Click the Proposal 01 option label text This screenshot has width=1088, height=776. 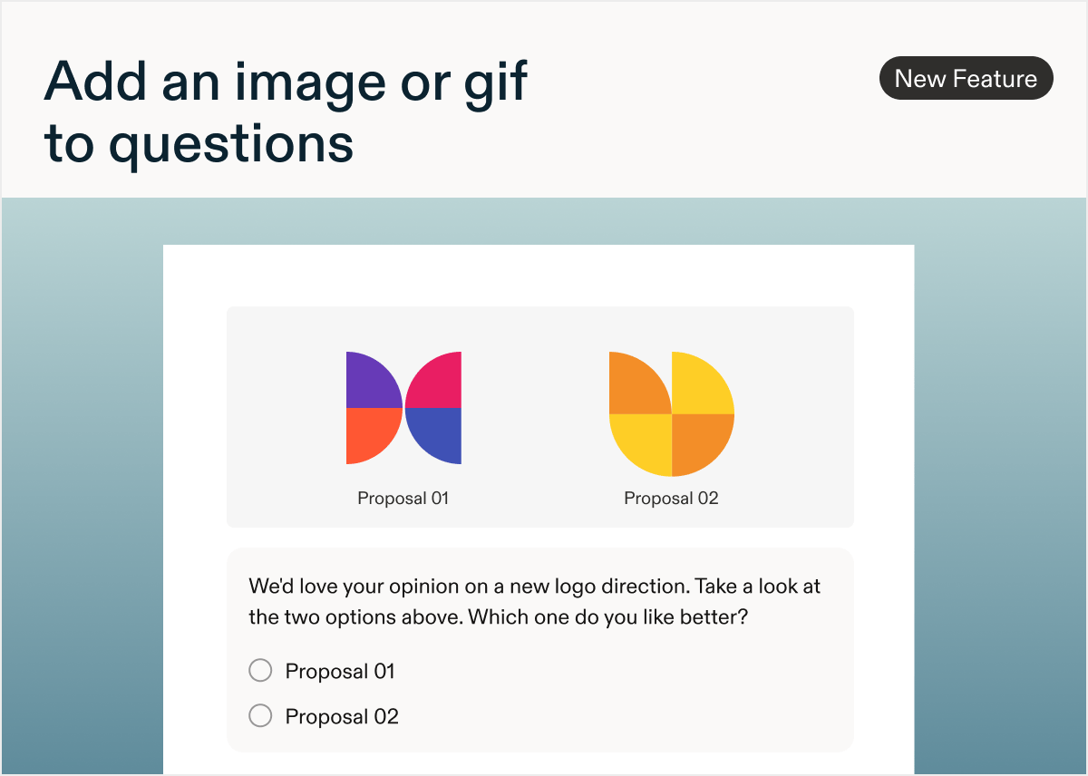pyautogui.click(x=340, y=672)
